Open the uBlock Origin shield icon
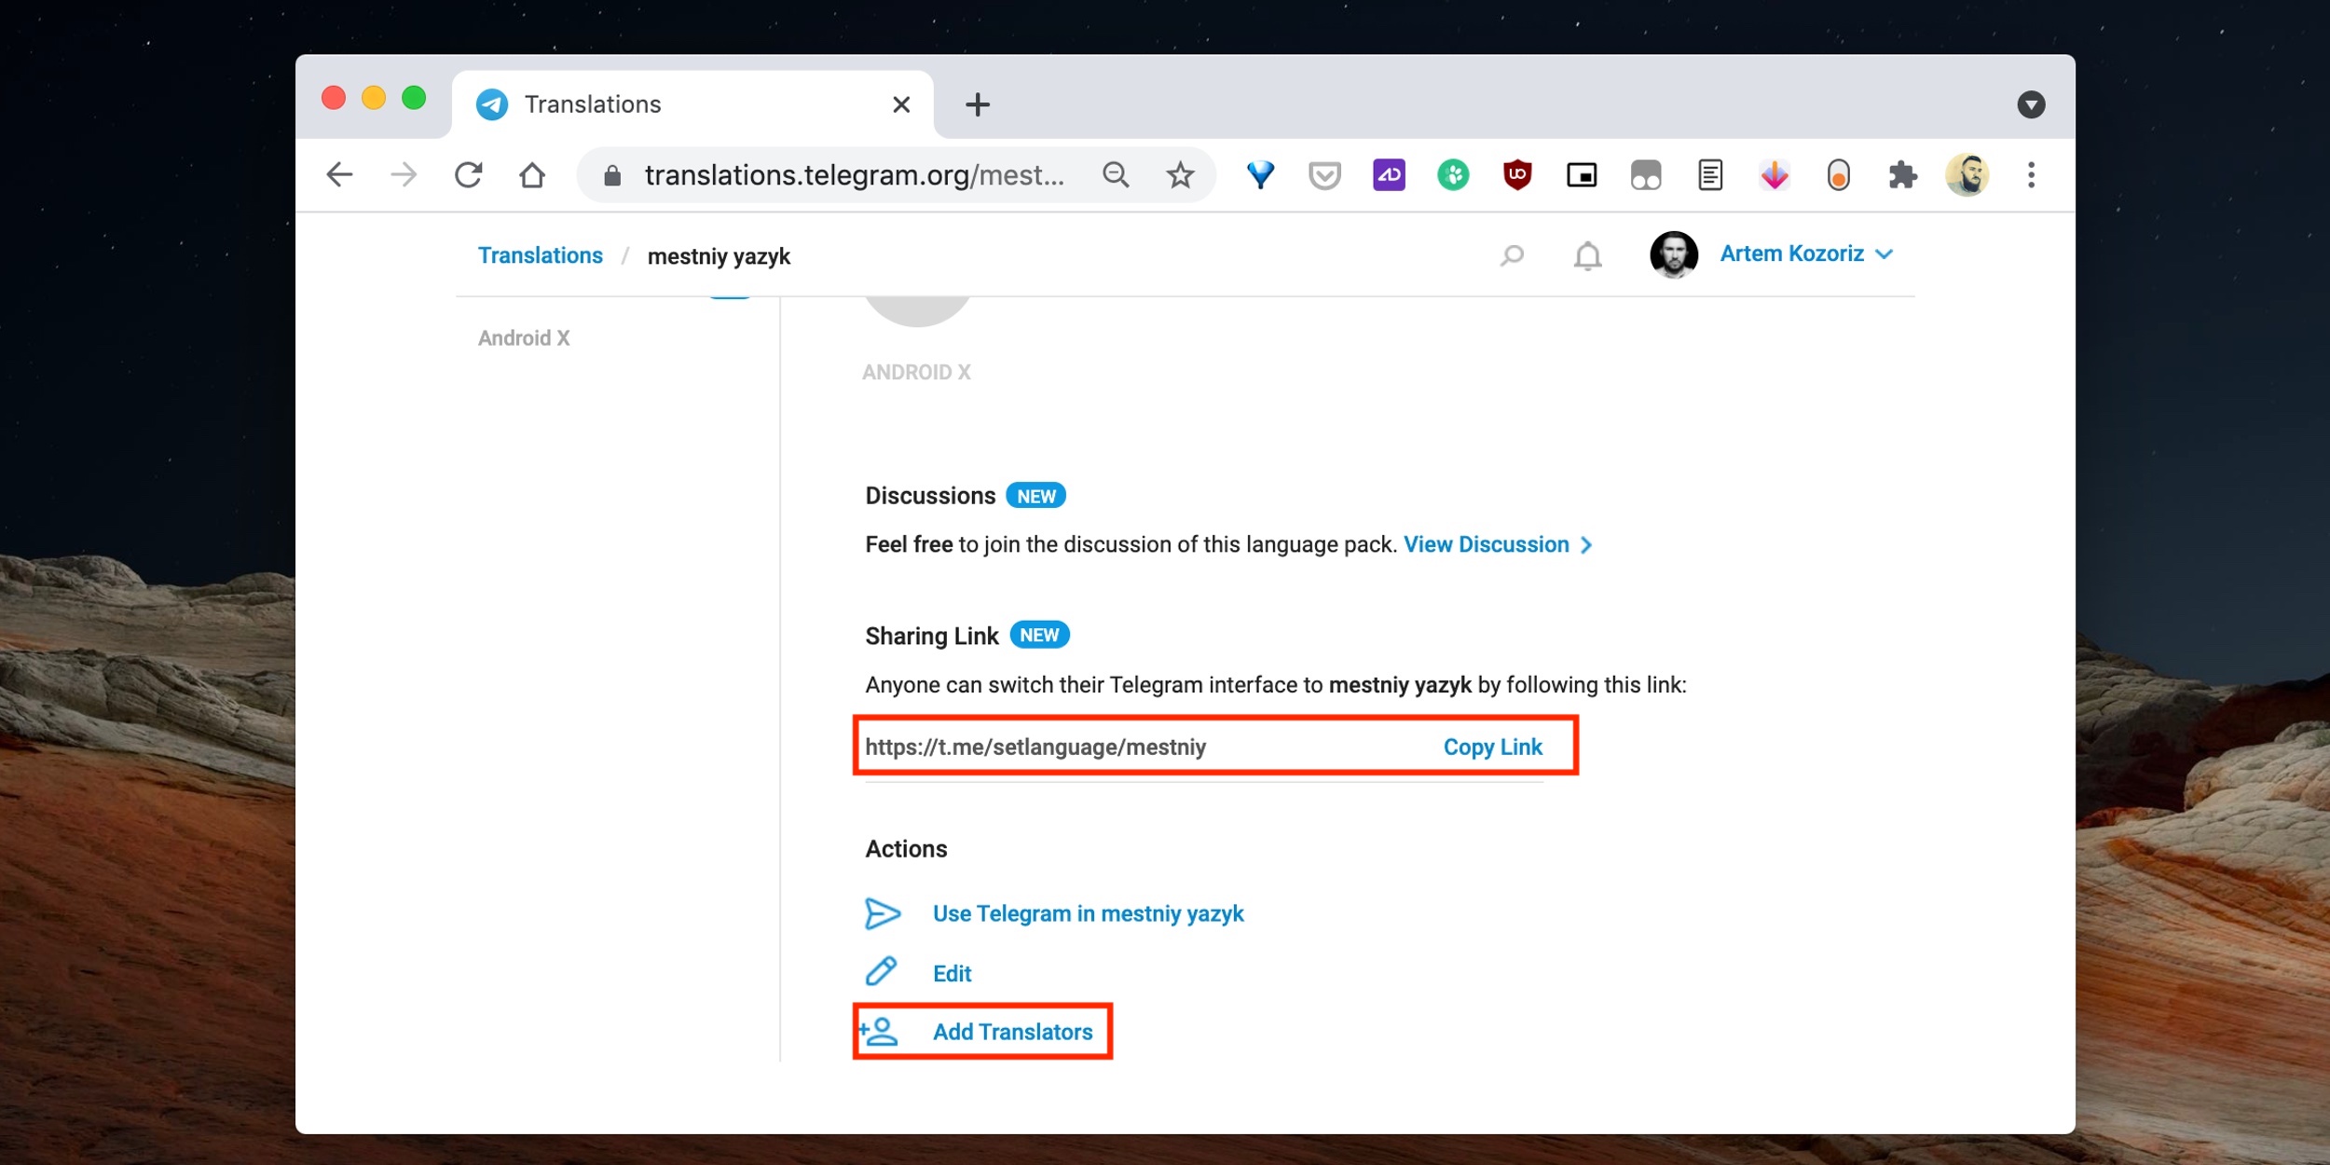 1517,174
